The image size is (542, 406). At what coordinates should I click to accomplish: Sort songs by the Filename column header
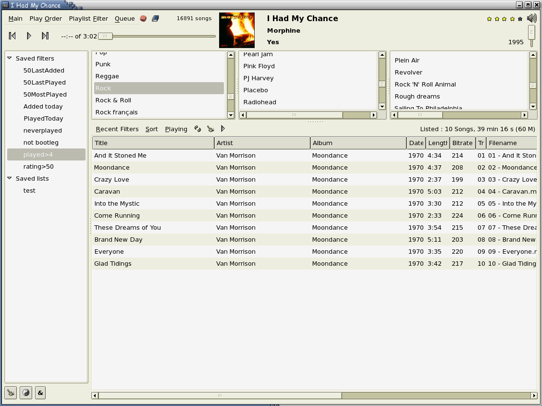coord(512,143)
